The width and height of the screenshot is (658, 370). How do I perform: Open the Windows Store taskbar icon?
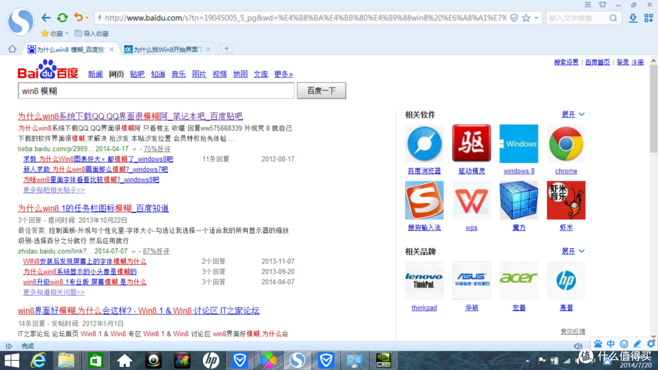point(95,360)
